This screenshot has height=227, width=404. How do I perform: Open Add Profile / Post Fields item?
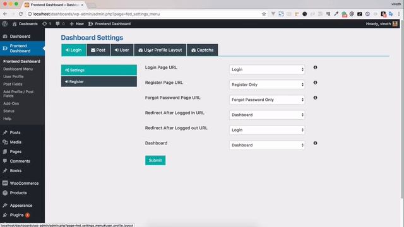click(x=18, y=94)
